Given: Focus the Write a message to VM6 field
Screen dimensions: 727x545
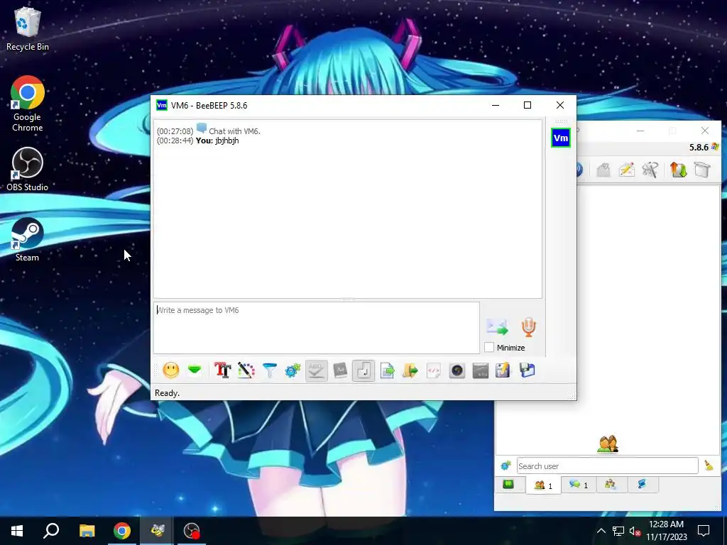Looking at the screenshot, I should 316,328.
